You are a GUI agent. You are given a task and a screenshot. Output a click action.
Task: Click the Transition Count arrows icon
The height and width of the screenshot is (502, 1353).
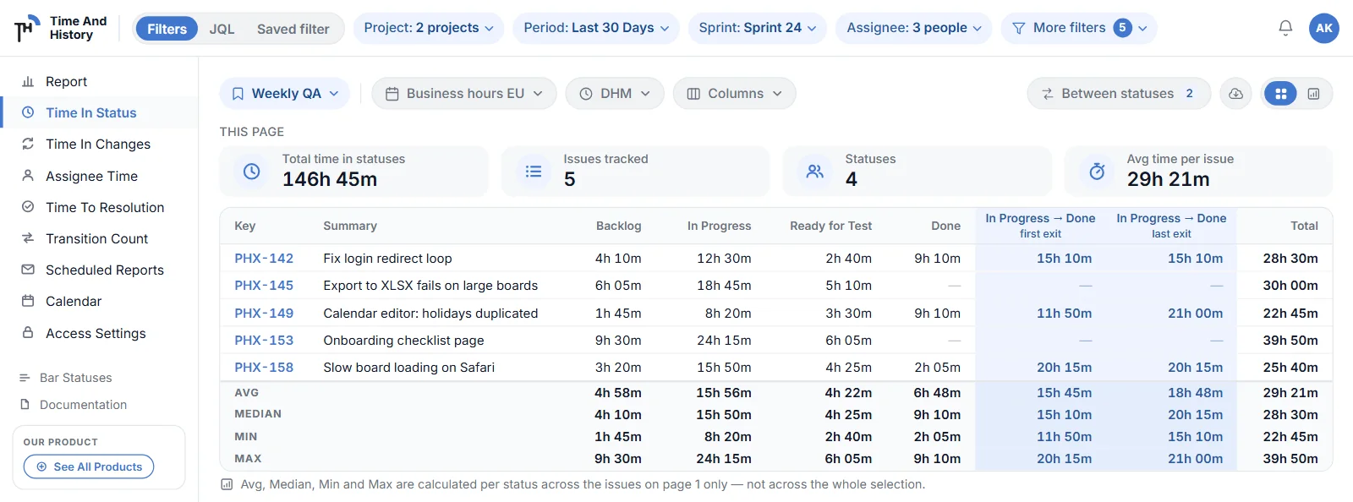click(x=28, y=238)
